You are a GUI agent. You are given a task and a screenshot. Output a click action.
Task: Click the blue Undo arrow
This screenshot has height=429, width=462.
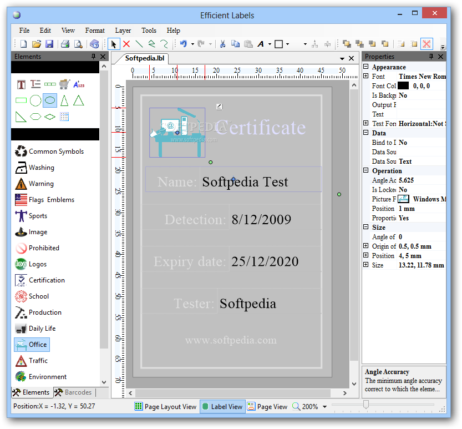point(184,44)
